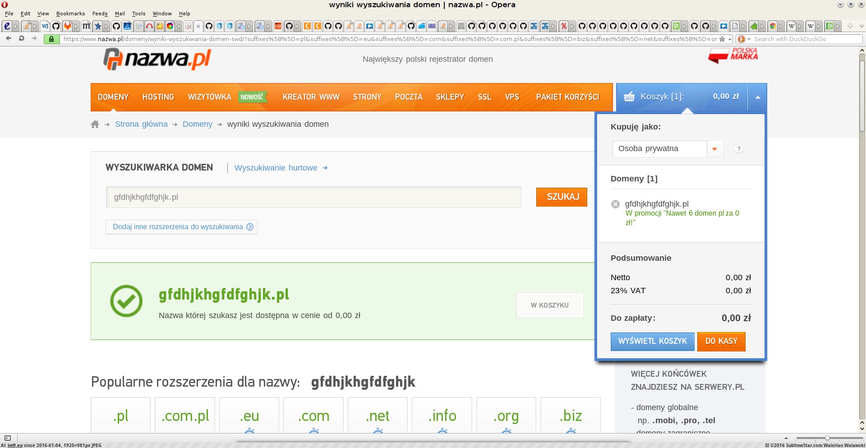Open the tab list dropdown arrow
The width and height of the screenshot is (866, 448).
pyautogui.click(x=861, y=26)
